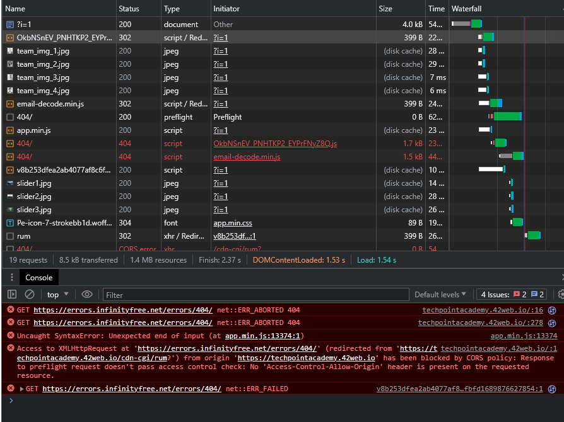Select the rum xhr request row
The height and width of the screenshot is (422, 564).
(225, 236)
